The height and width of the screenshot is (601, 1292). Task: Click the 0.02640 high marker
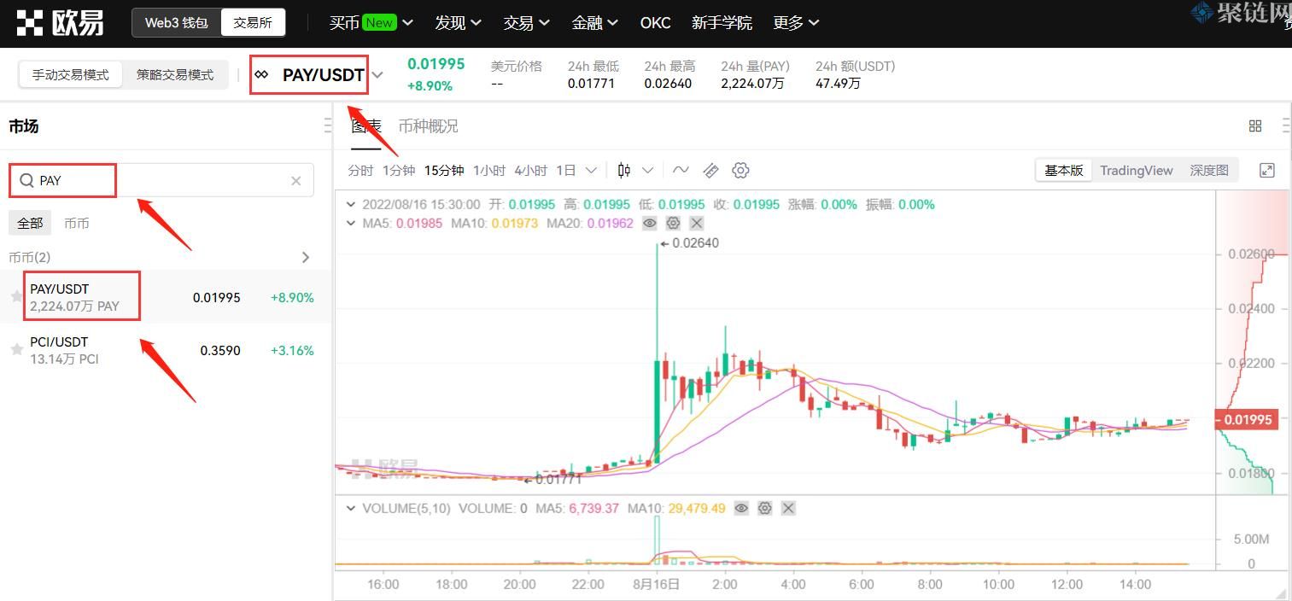pos(689,242)
